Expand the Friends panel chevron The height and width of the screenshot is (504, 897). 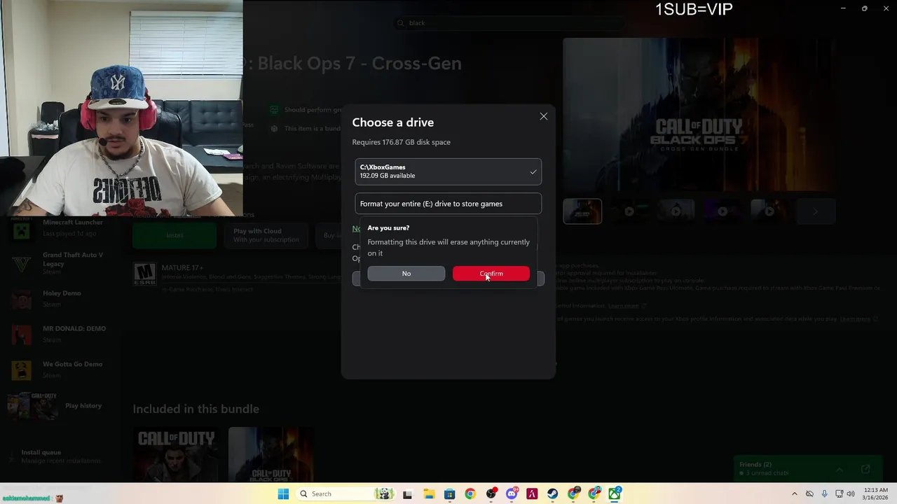[840, 469]
